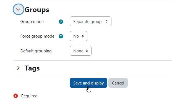Open the Group mode dropdown showing Separate groups

[90, 21]
